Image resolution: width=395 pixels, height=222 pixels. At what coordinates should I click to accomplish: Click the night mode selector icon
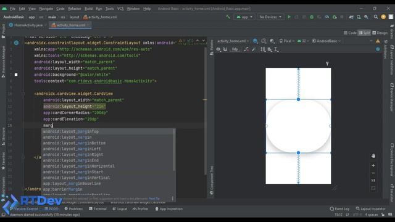pos(272,41)
